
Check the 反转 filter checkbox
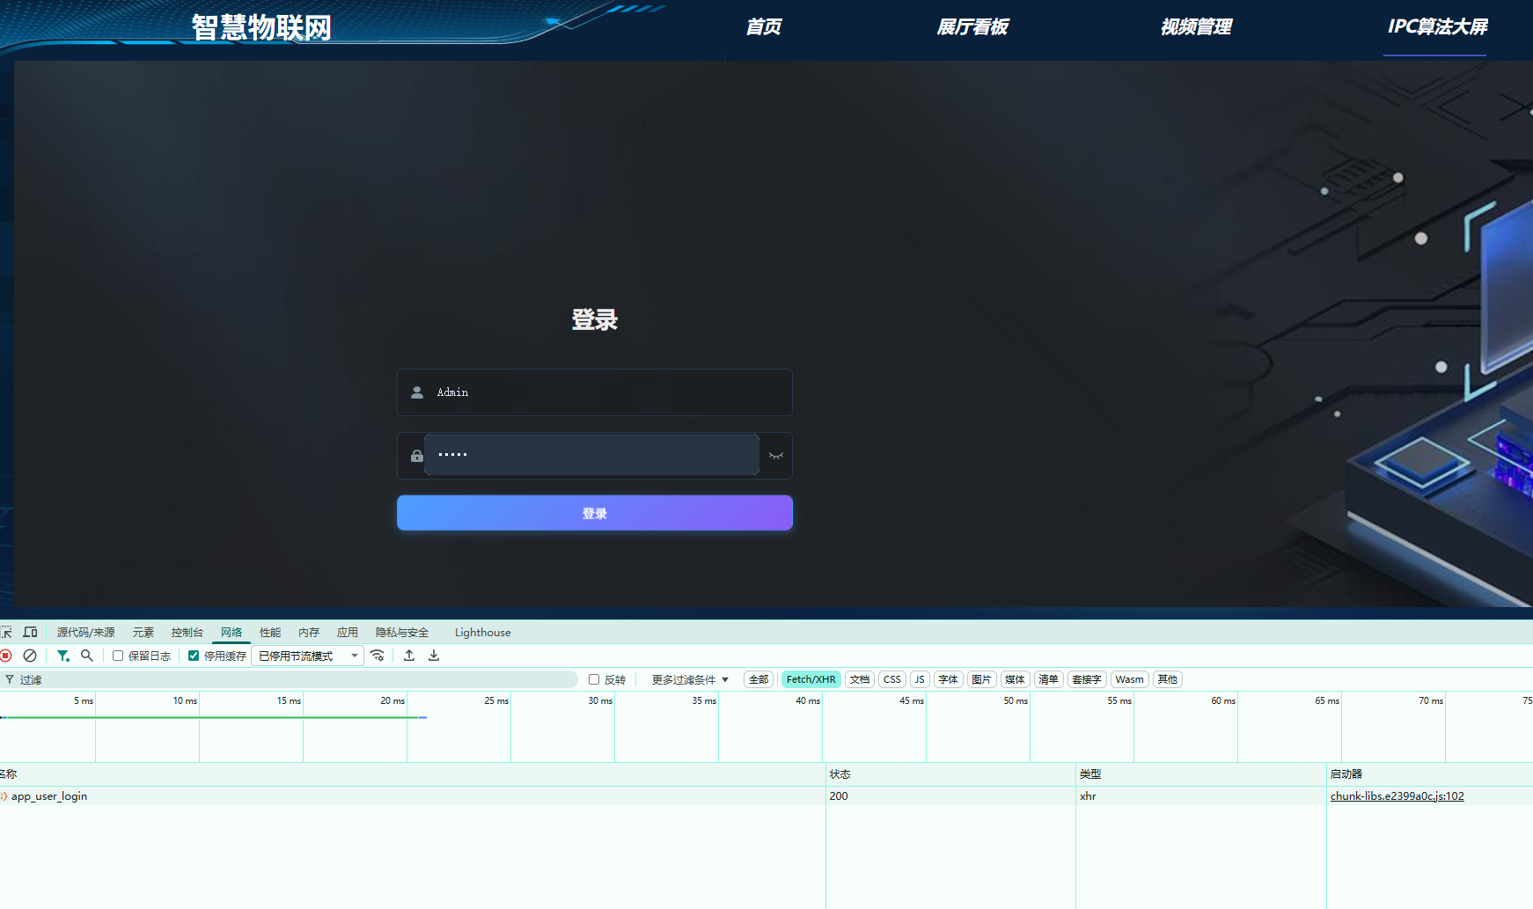(593, 678)
